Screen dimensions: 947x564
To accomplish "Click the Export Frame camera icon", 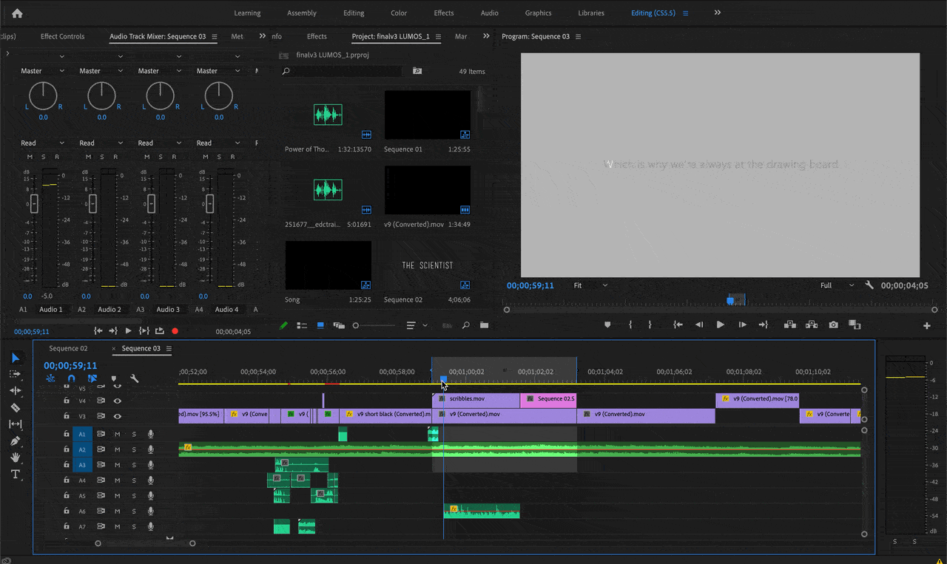I will pos(833,325).
